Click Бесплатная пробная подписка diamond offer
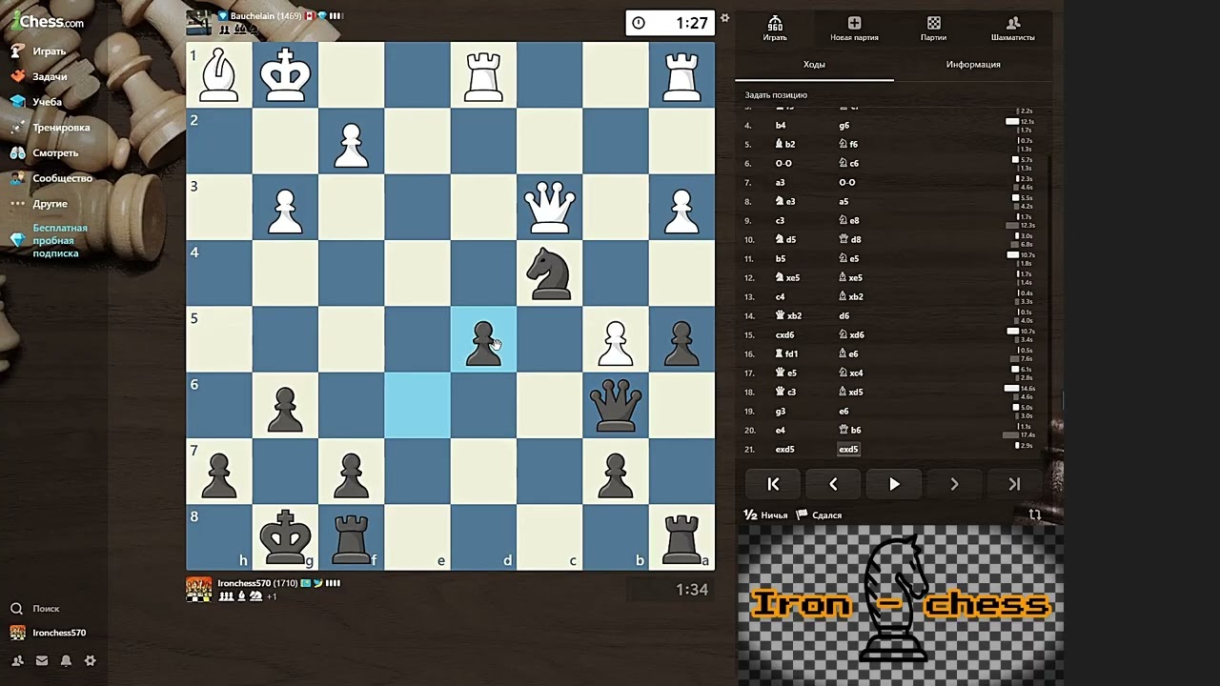 (50, 240)
